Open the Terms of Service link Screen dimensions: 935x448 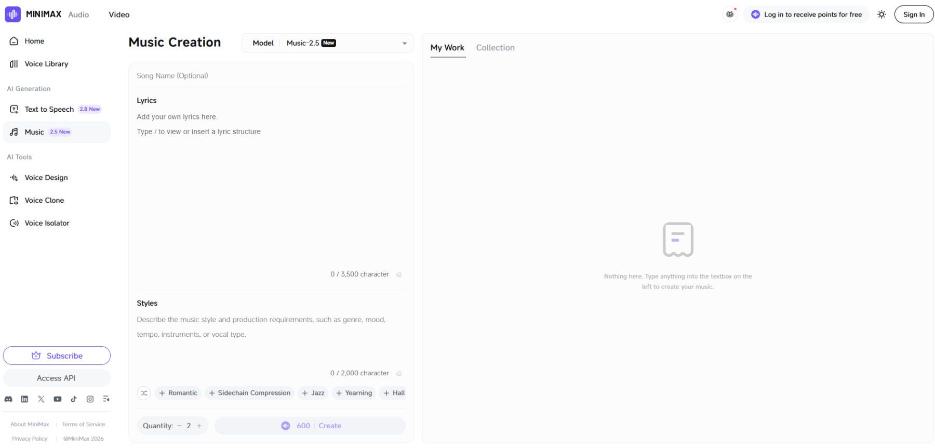click(x=84, y=425)
